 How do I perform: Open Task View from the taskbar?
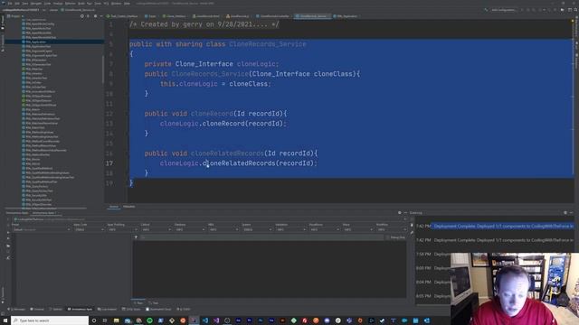click(x=105, y=320)
